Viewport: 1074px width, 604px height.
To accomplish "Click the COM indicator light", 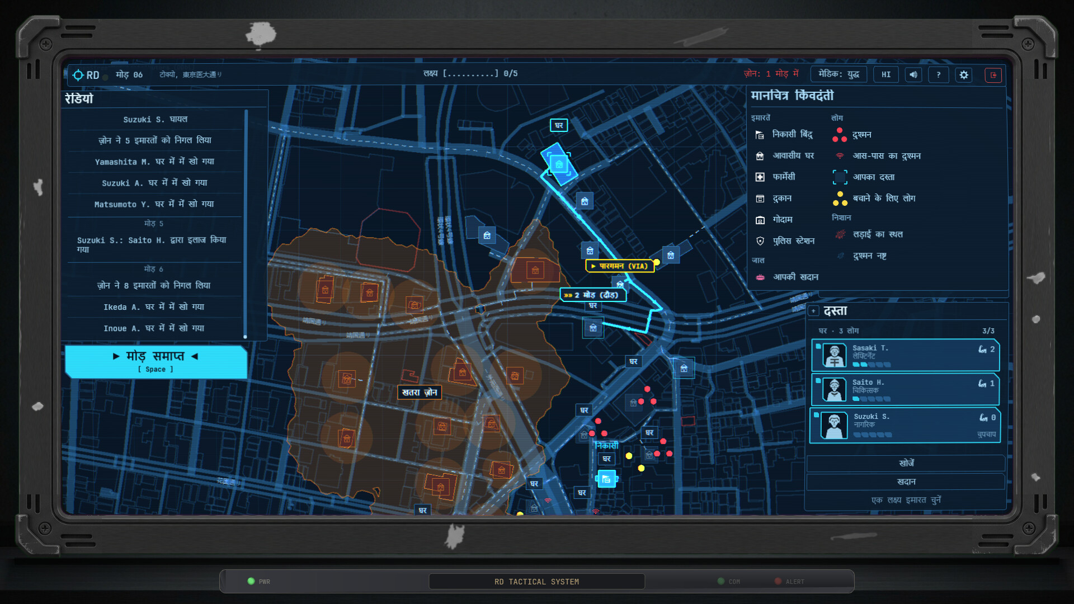I will click(x=721, y=581).
